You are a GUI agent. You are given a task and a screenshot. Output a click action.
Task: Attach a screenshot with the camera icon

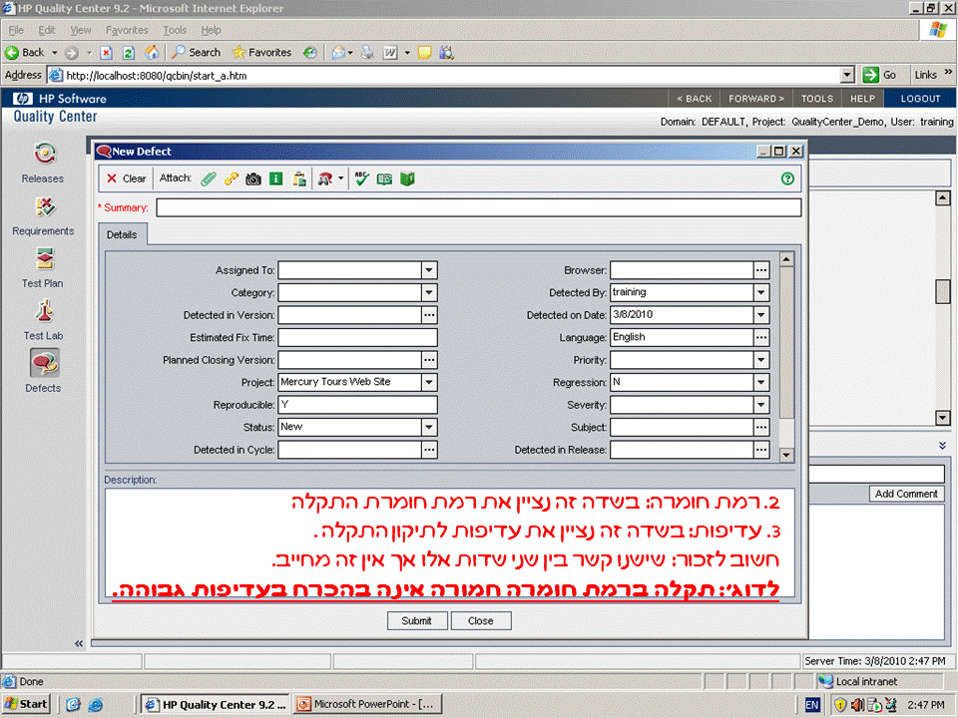click(x=252, y=179)
